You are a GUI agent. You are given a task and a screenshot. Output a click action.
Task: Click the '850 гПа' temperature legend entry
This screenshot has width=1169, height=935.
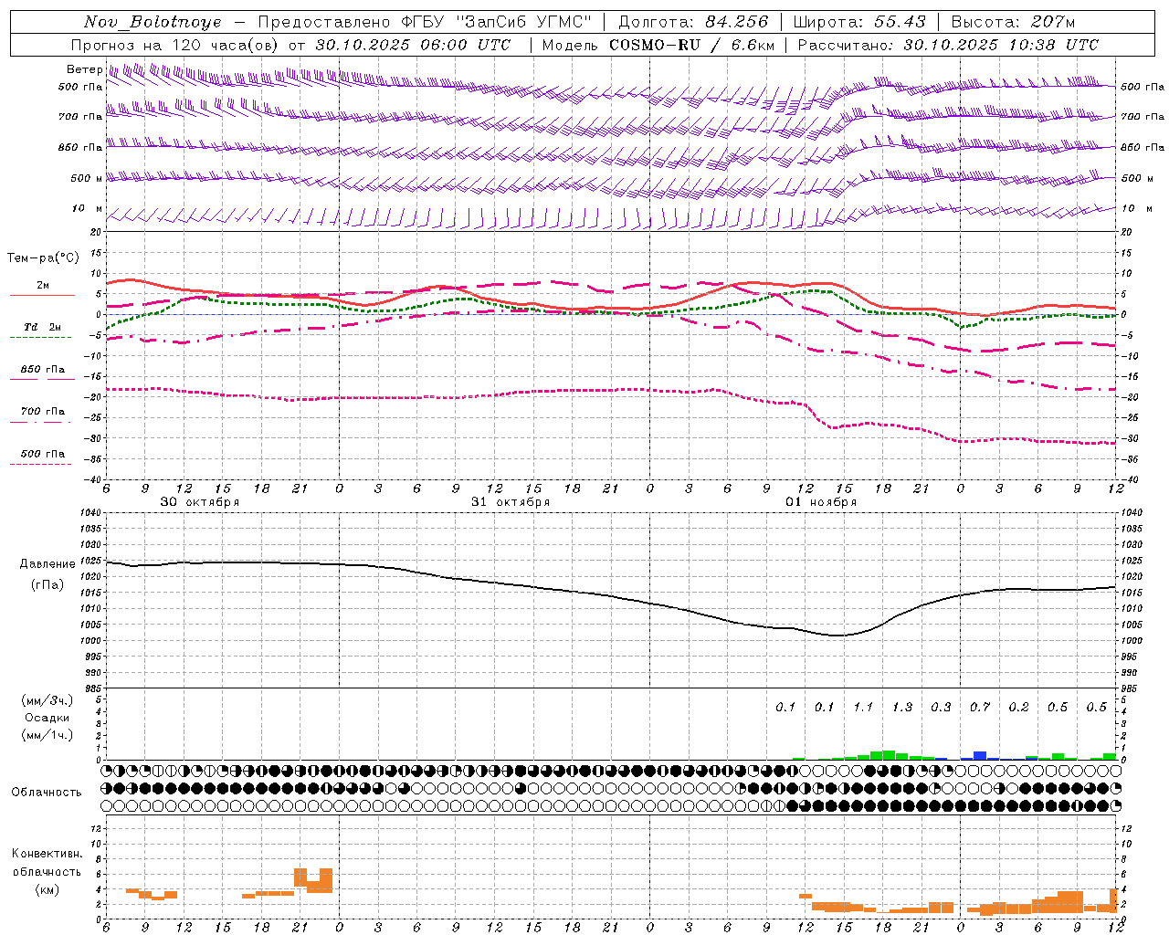[x=42, y=370]
